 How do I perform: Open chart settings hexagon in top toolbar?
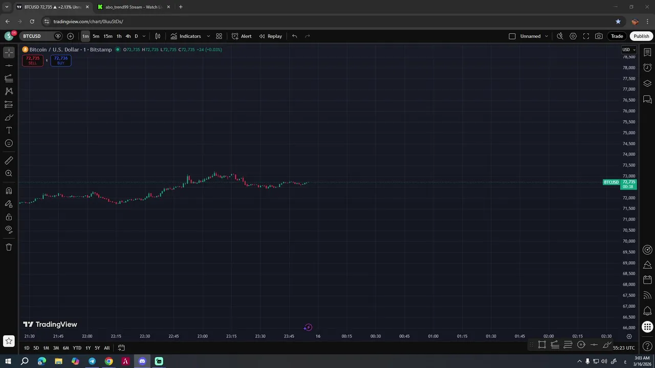tap(573, 36)
